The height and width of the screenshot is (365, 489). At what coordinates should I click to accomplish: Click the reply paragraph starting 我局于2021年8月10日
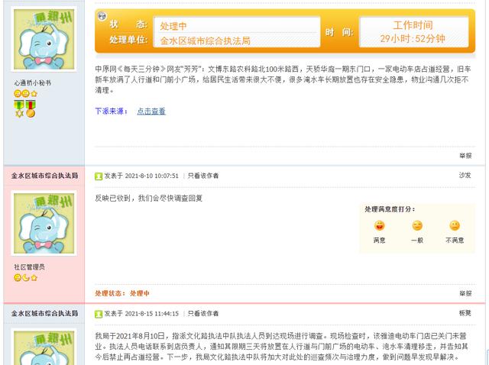(x=282, y=347)
